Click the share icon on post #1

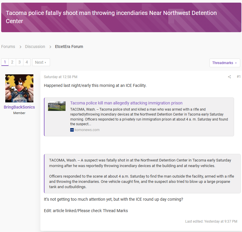pyautogui.click(x=229, y=77)
